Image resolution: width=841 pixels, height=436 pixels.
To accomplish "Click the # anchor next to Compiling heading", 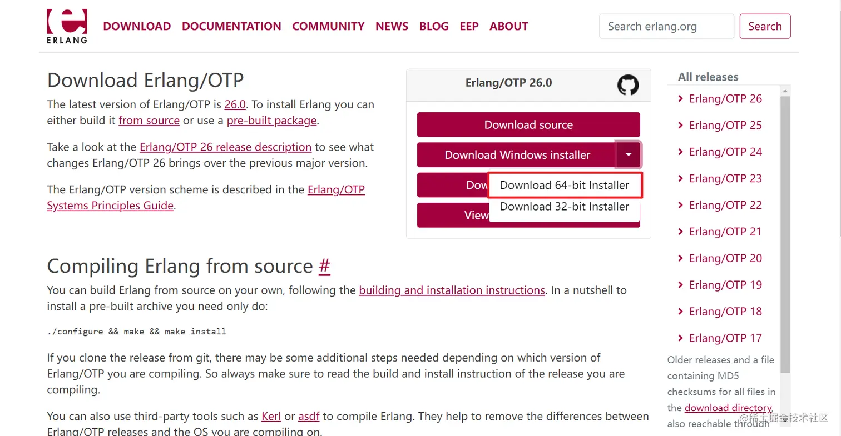I will [x=324, y=266].
